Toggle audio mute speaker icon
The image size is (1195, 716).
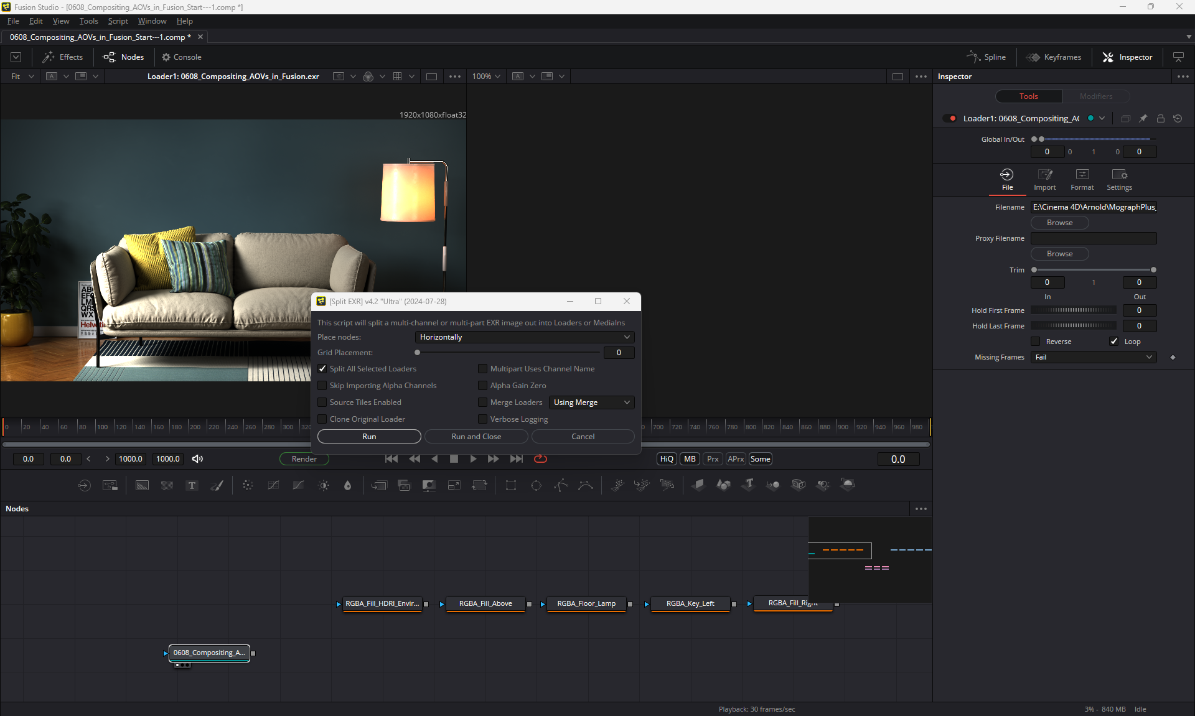pos(197,459)
